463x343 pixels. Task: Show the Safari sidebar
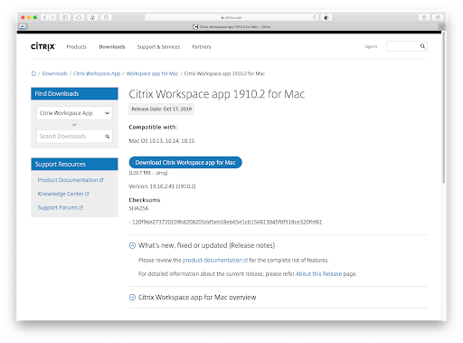65,17
